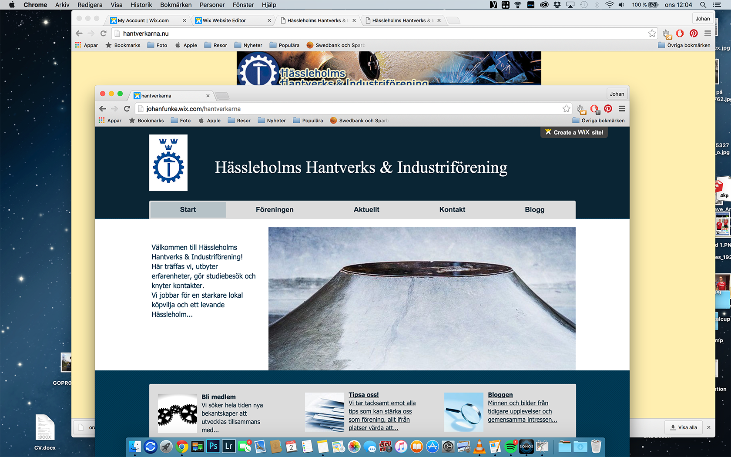Open Bookmarks star shortcut in front window
Screen dimensions: 731x457
point(146,121)
